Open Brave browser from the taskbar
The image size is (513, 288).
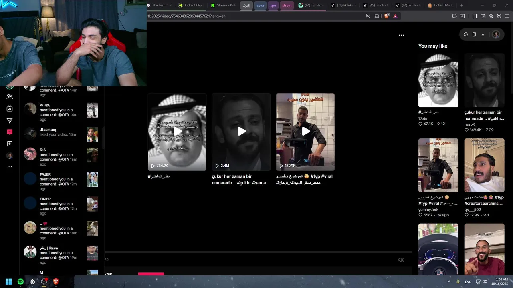[x=56, y=282]
